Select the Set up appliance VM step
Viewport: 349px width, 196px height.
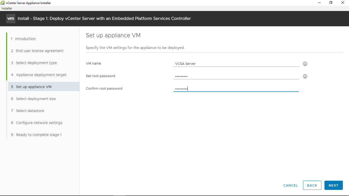pos(33,87)
